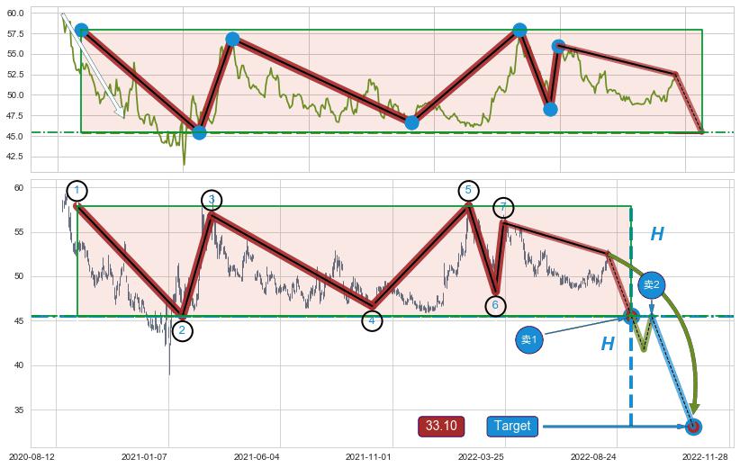
Task: Select circled number 4 marker
Action: [x=372, y=320]
